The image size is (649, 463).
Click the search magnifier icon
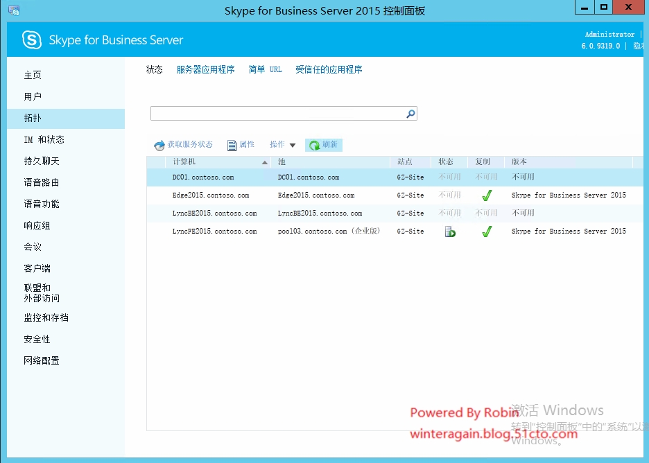[410, 114]
